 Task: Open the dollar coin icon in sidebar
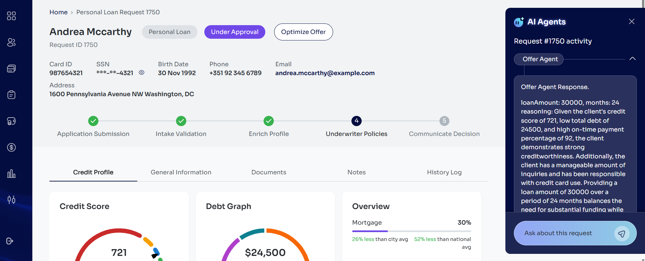click(11, 147)
